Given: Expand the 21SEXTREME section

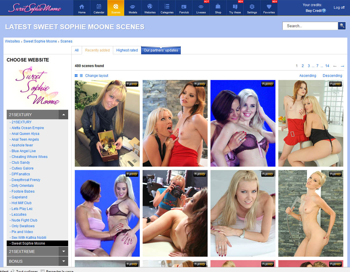Looking at the screenshot, I should tap(64, 251).
